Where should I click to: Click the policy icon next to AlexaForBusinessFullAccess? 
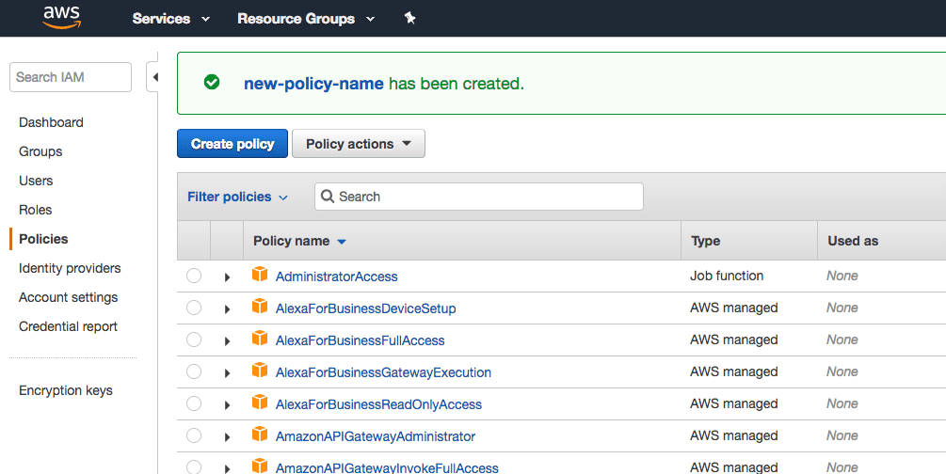tap(260, 339)
